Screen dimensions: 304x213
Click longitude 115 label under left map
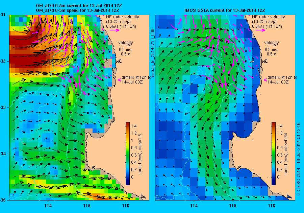[87, 206]
